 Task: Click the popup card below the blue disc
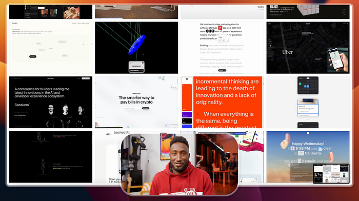click(136, 67)
